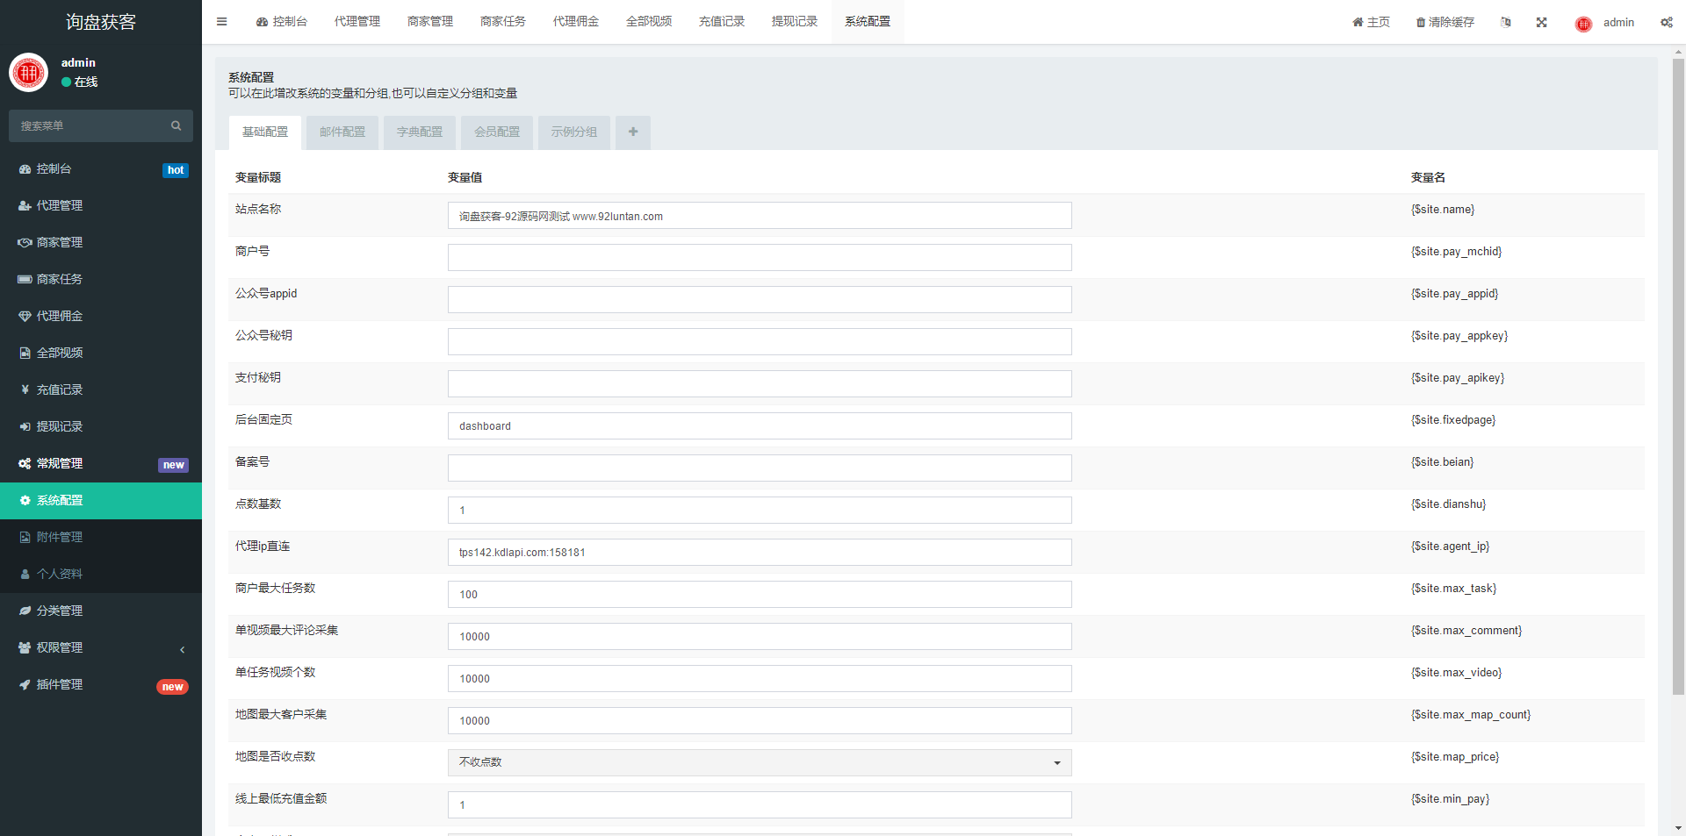Expand the 权限管理 sidebar menu

[101, 647]
